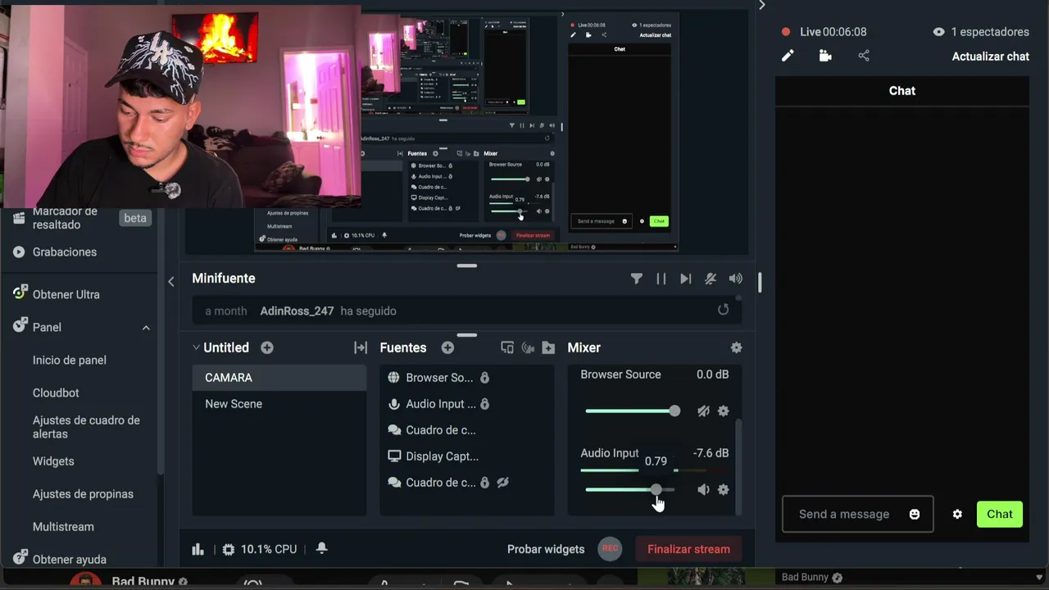Screen dimensions: 1049x590
Task: Open notifications bell icon
Action: (x=322, y=548)
